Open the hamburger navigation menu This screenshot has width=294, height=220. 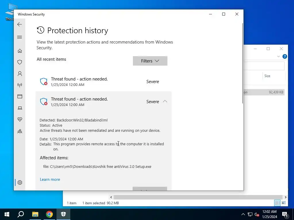click(x=20, y=37)
